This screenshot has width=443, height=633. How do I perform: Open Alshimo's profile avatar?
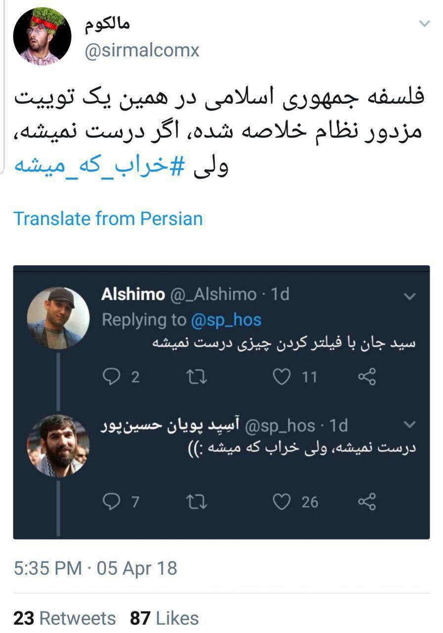[x=58, y=318]
